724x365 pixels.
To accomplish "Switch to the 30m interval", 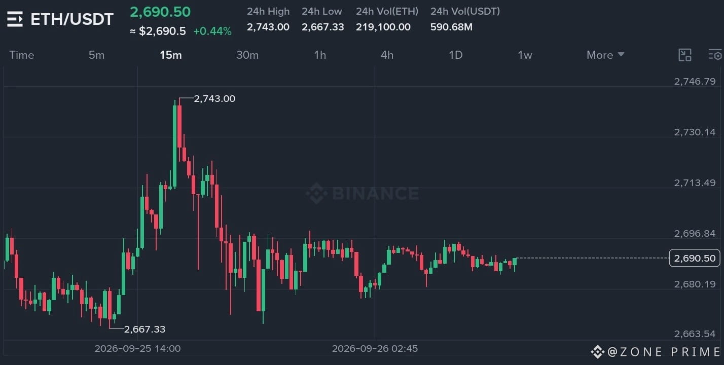I will coord(247,55).
